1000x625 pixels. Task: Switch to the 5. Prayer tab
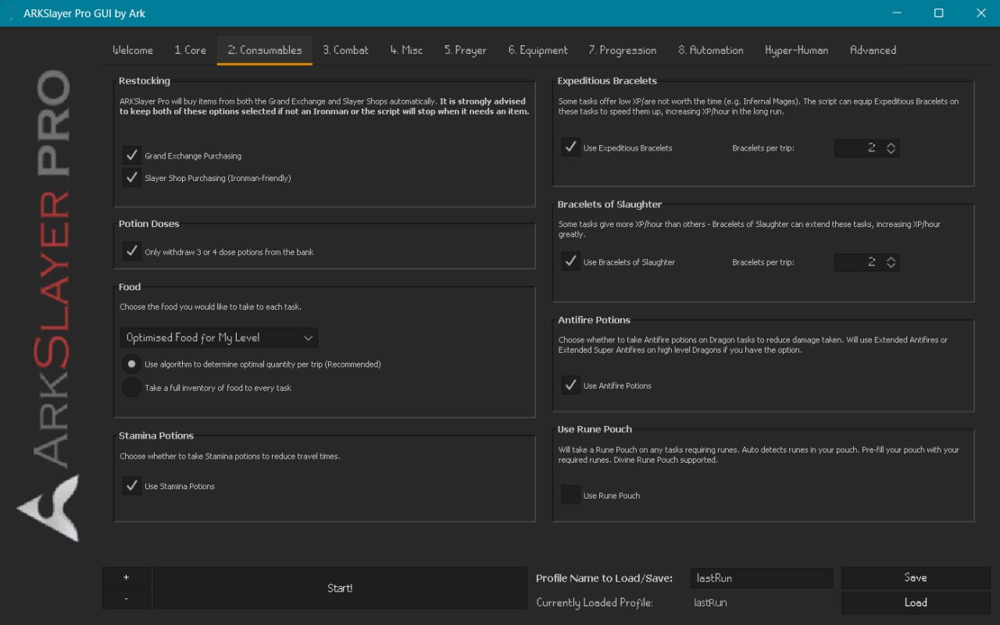click(466, 50)
